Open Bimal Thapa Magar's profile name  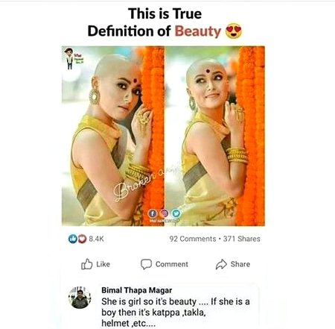click(137, 290)
